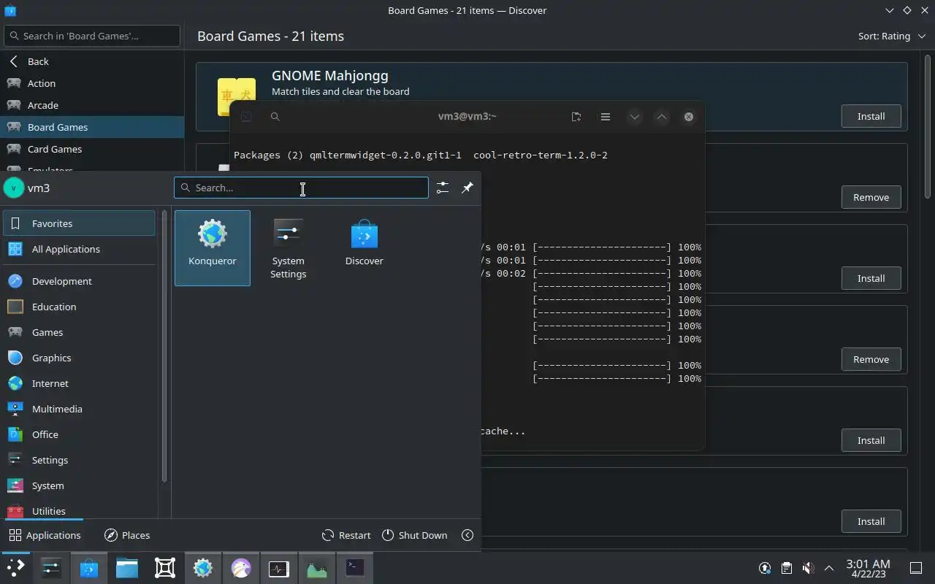Open the Multimedia category
The image size is (935, 584).
[x=79, y=409]
